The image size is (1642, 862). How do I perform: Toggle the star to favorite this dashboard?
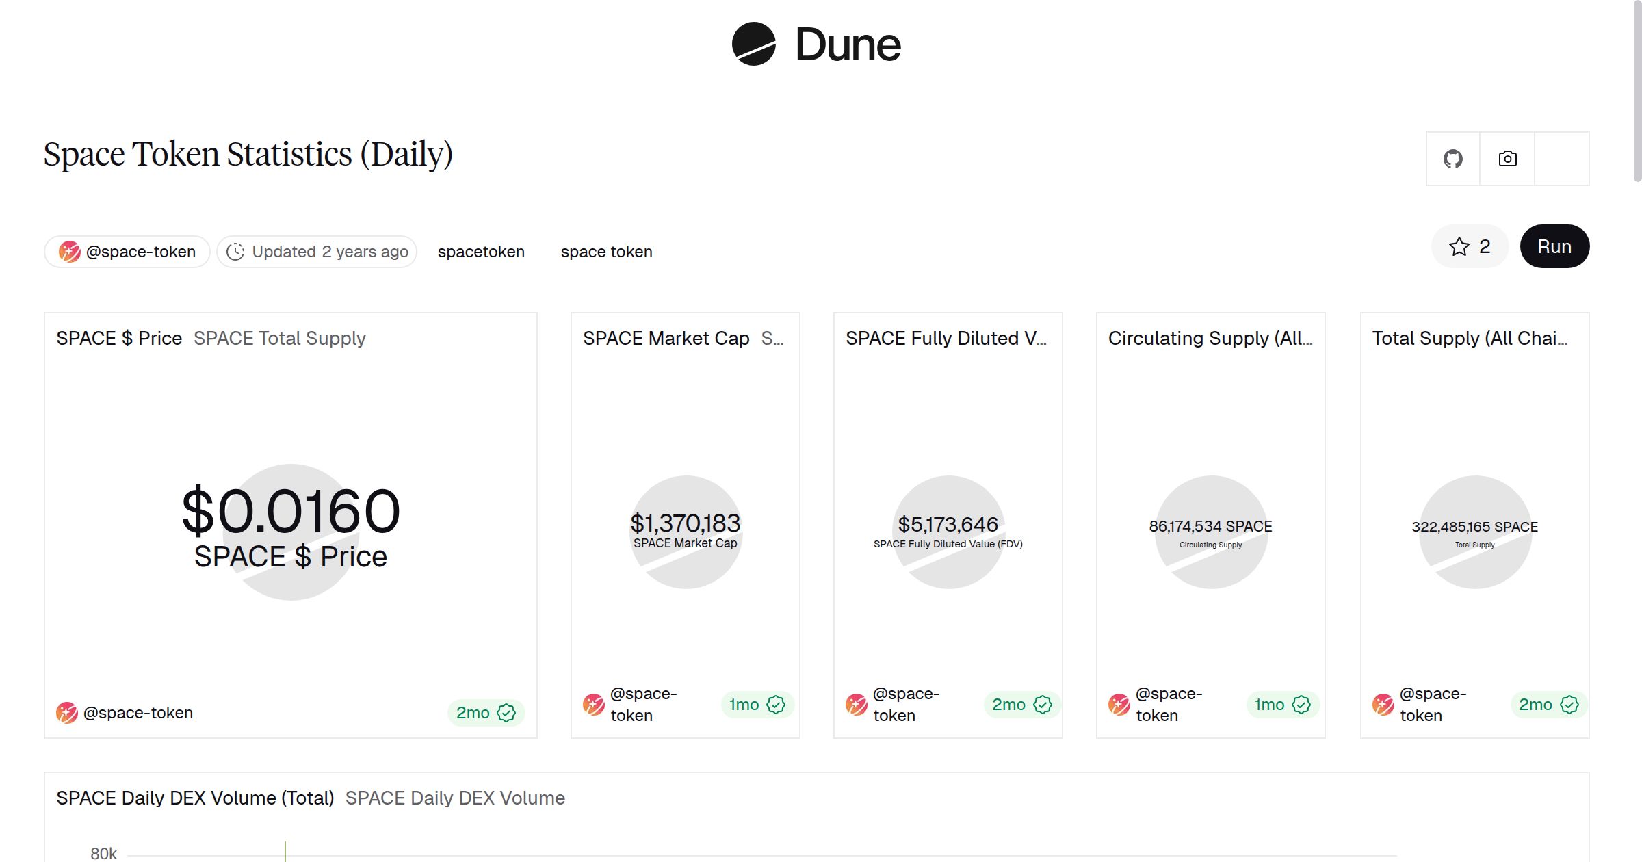1459,246
